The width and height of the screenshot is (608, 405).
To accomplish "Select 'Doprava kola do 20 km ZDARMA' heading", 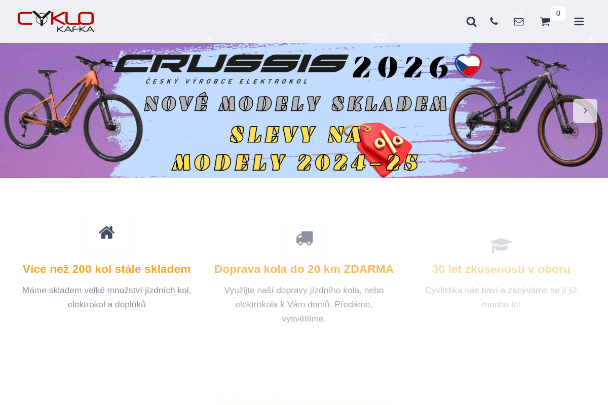I will (304, 269).
